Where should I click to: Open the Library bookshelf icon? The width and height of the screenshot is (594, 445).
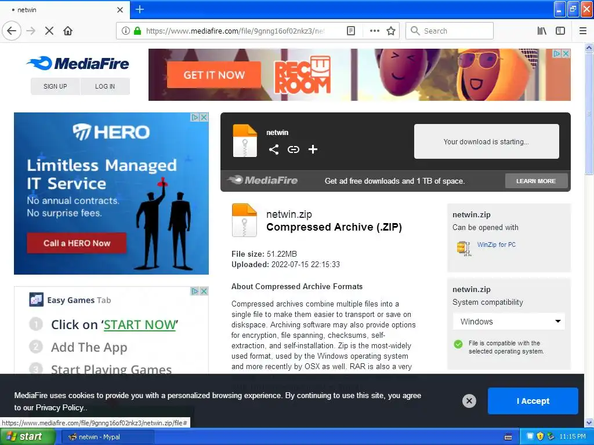542,31
